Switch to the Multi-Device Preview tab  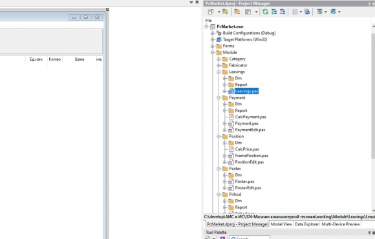click(x=341, y=224)
